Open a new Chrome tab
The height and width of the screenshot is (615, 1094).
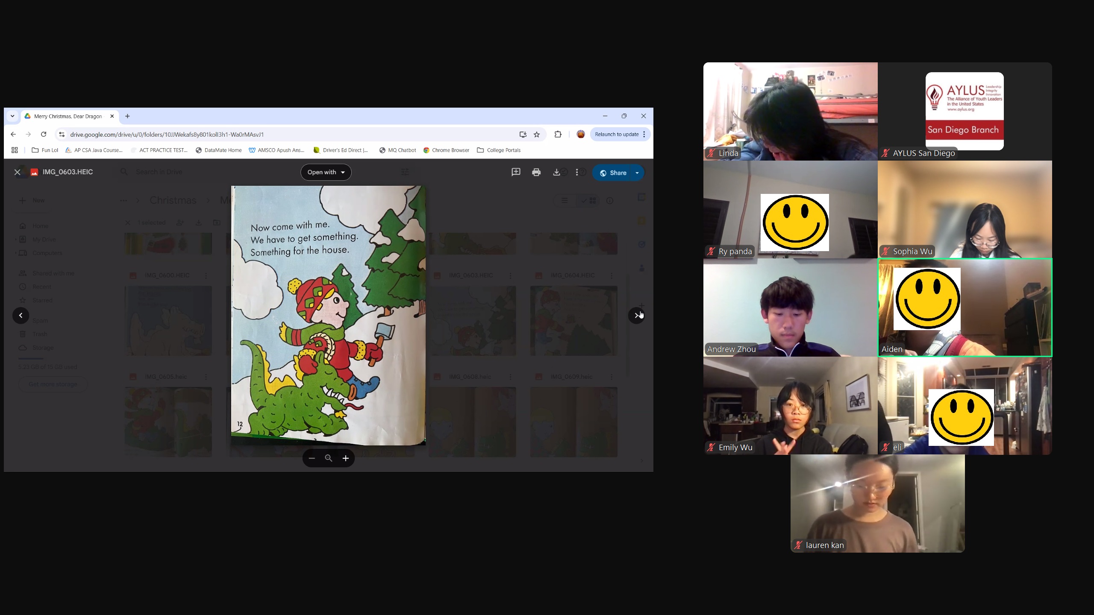coord(127,116)
